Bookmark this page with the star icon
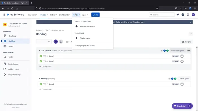 click(x=157, y=8)
